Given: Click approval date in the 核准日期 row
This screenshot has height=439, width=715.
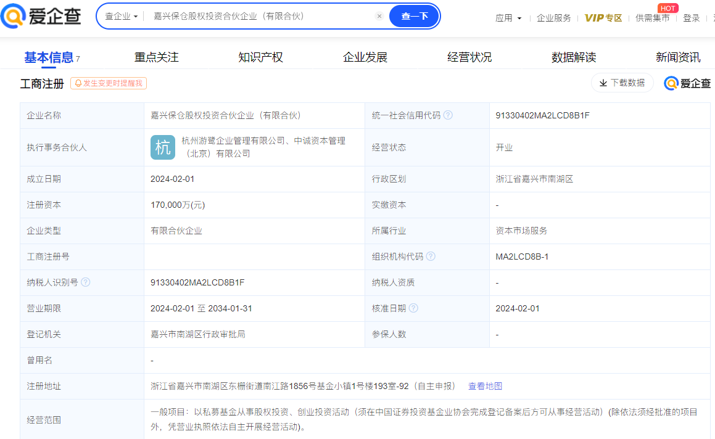Looking at the screenshot, I should (517, 309).
